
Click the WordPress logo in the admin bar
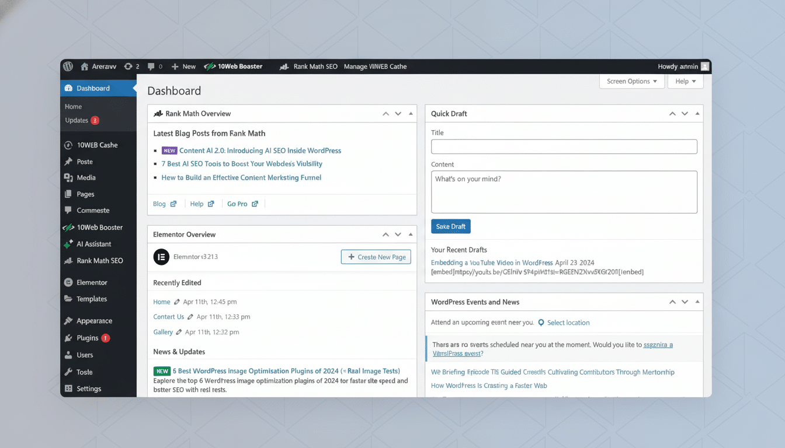click(x=67, y=66)
